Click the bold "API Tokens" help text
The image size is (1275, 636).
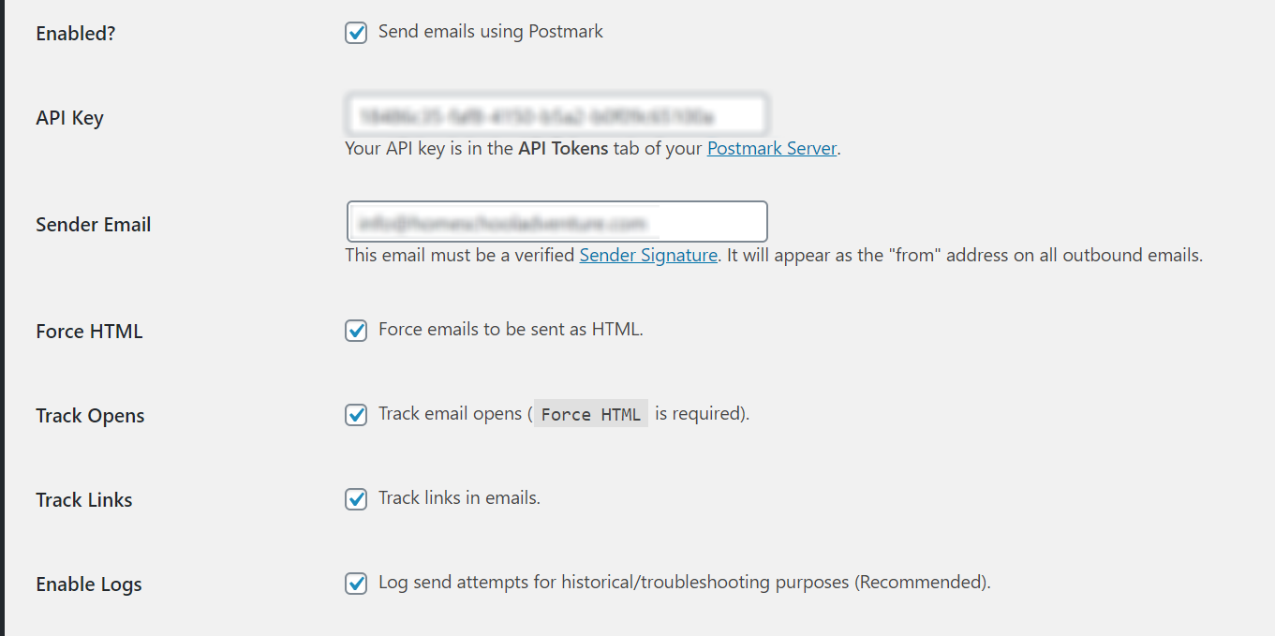point(563,148)
